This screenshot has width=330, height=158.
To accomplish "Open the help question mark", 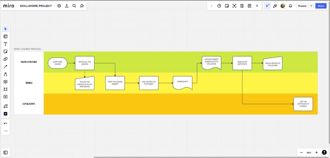I will pyautogui.click(x=324, y=152).
